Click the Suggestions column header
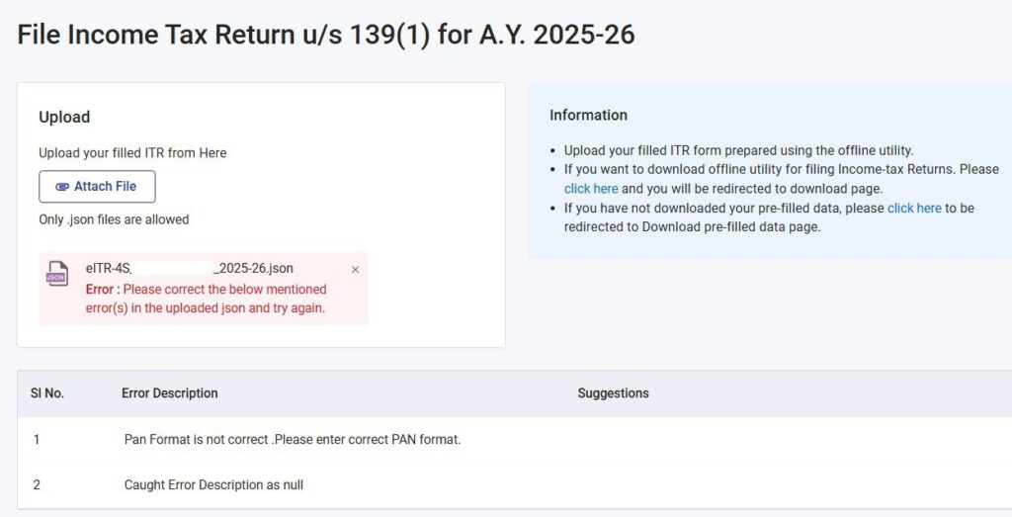Screen dimensions: 1012x517 click(613, 393)
